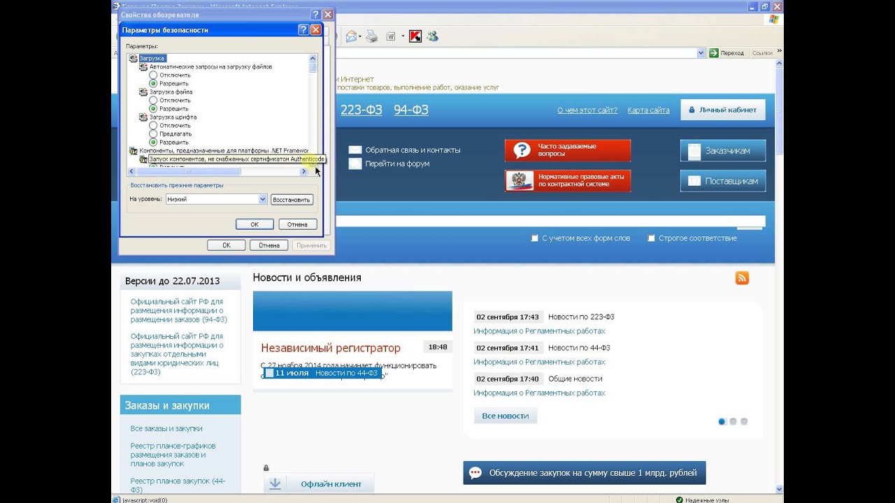Click the site search input field
The image size is (895, 503).
[x=550, y=221]
